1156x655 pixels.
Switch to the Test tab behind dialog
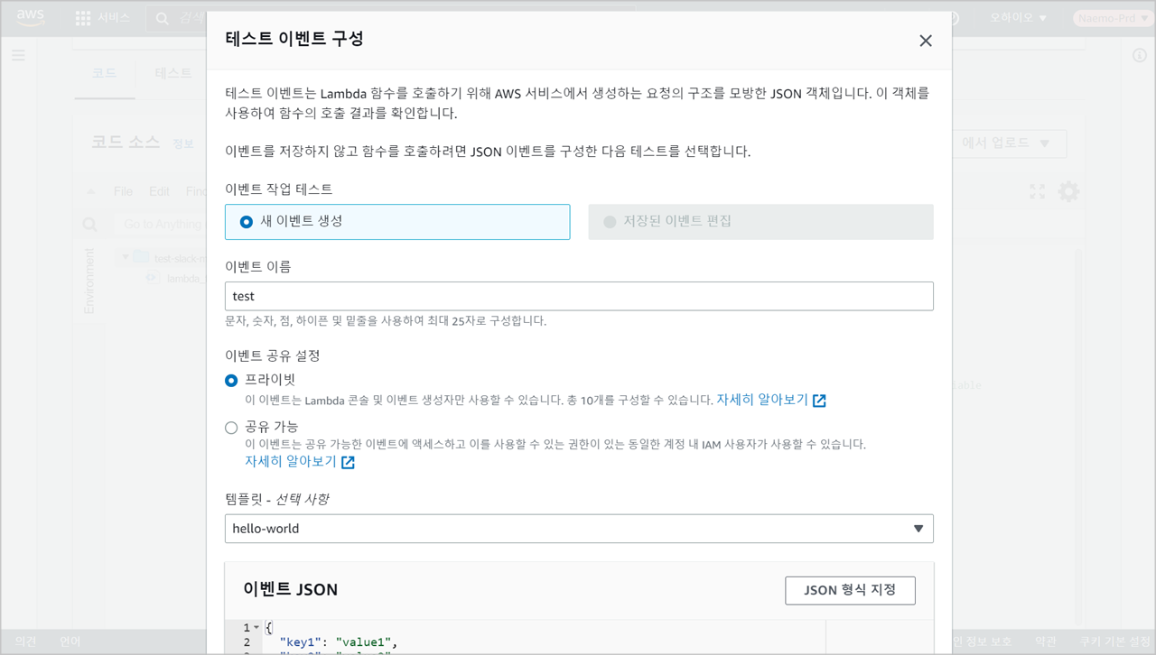(x=172, y=73)
